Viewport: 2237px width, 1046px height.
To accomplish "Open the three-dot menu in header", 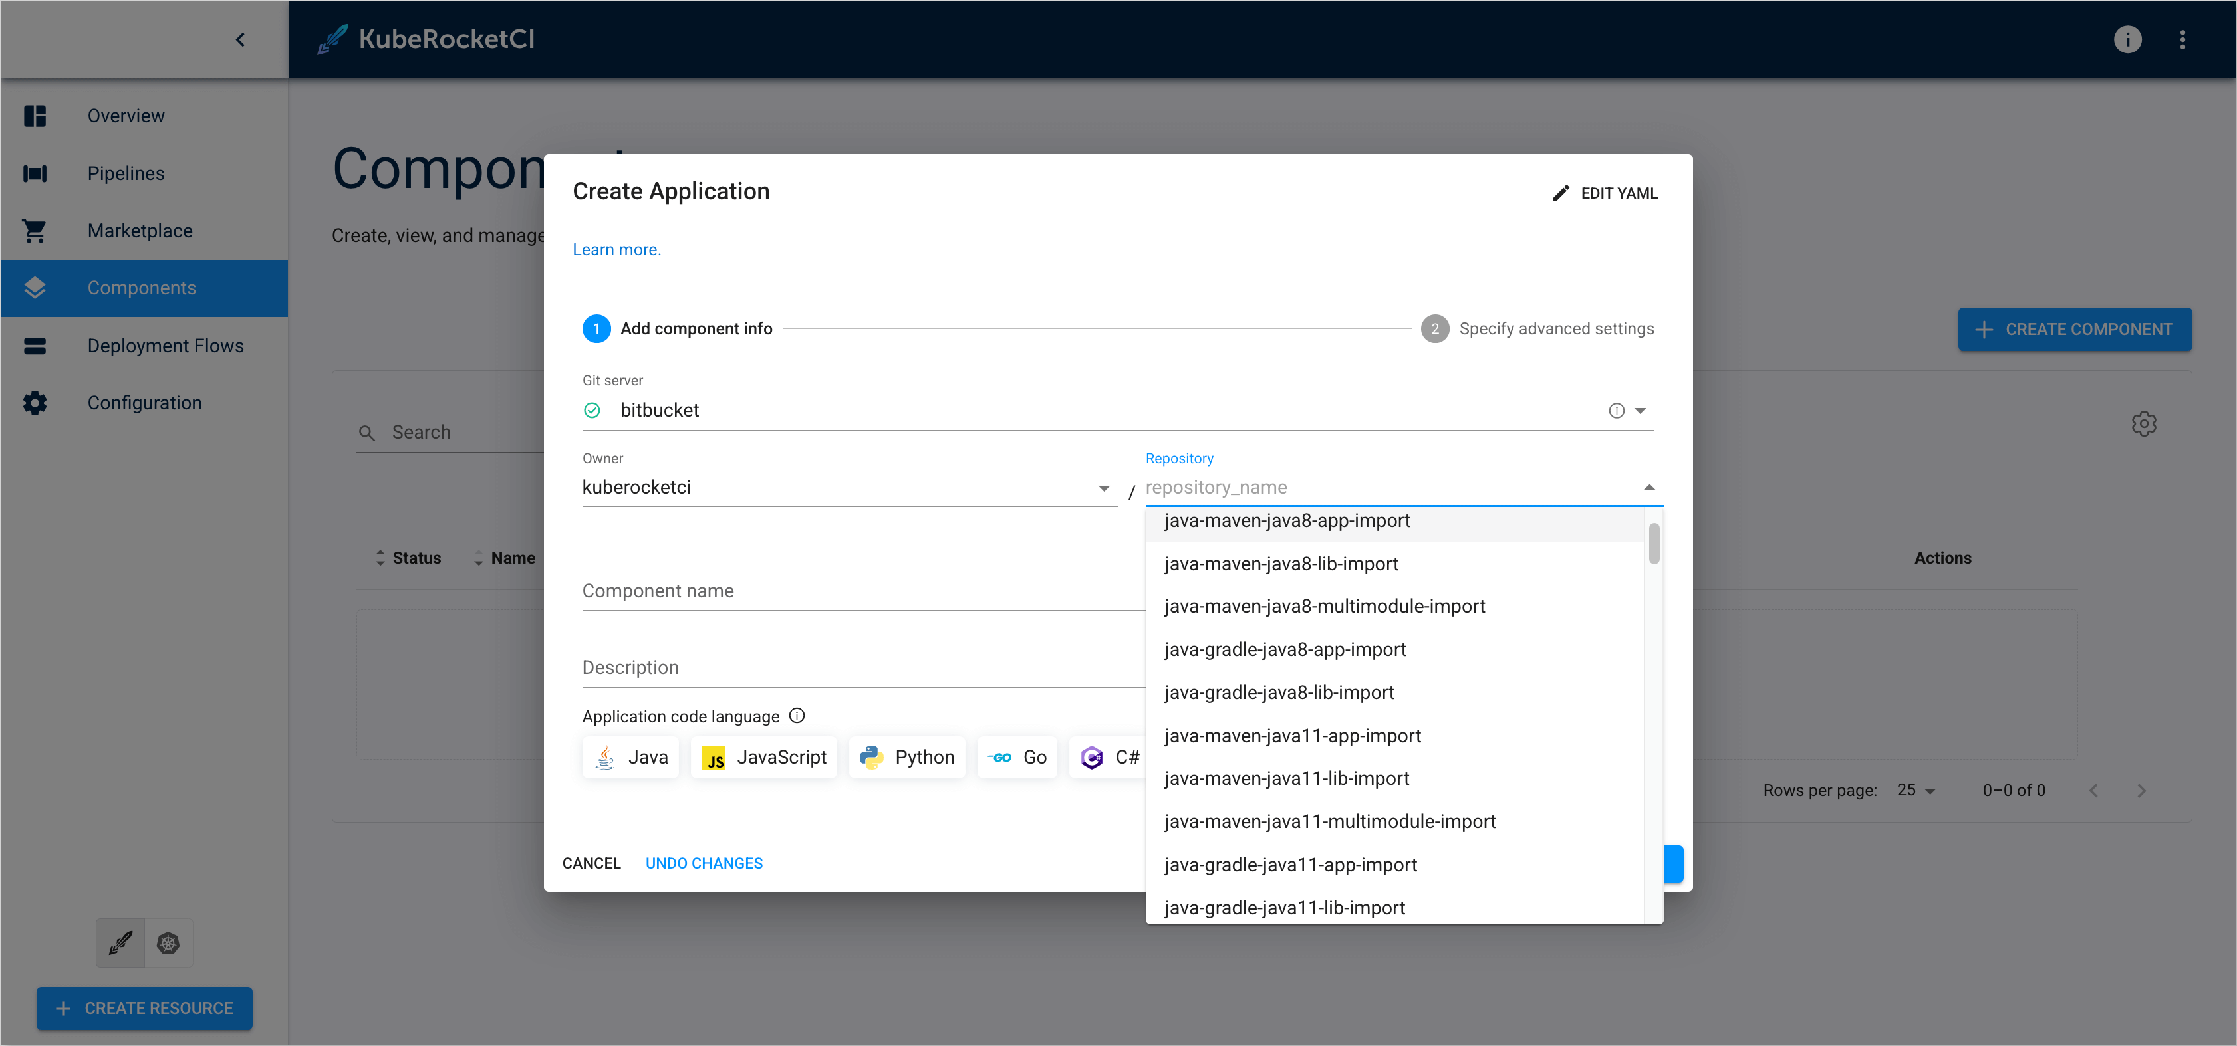I will click(x=2182, y=39).
